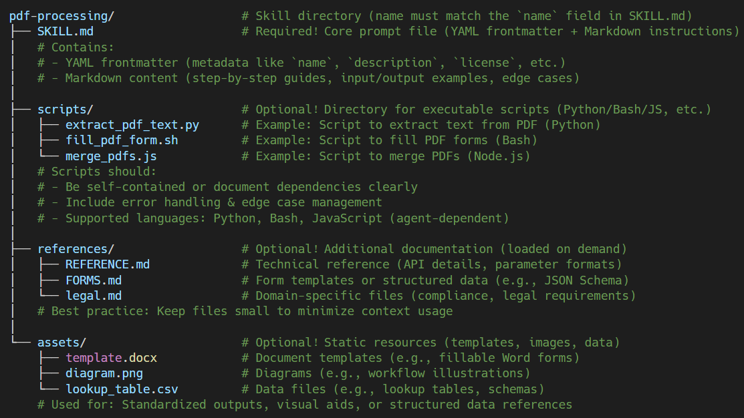Select the merge_pdfs.js file entry
Viewport: 744px width, 418px height.
coord(111,156)
